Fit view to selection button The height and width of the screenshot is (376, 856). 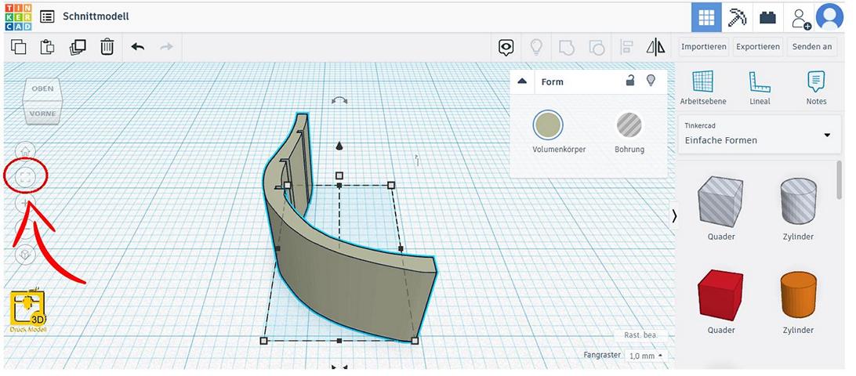click(x=26, y=177)
